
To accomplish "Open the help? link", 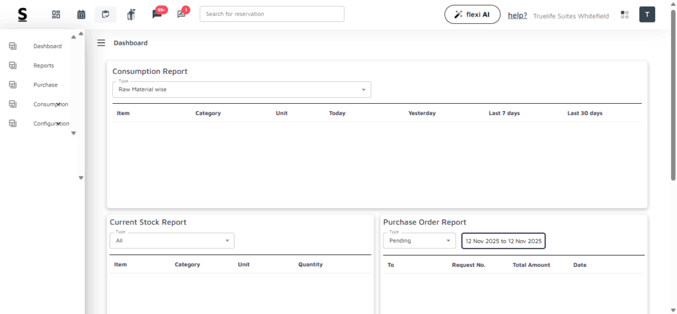I will pyautogui.click(x=517, y=15).
